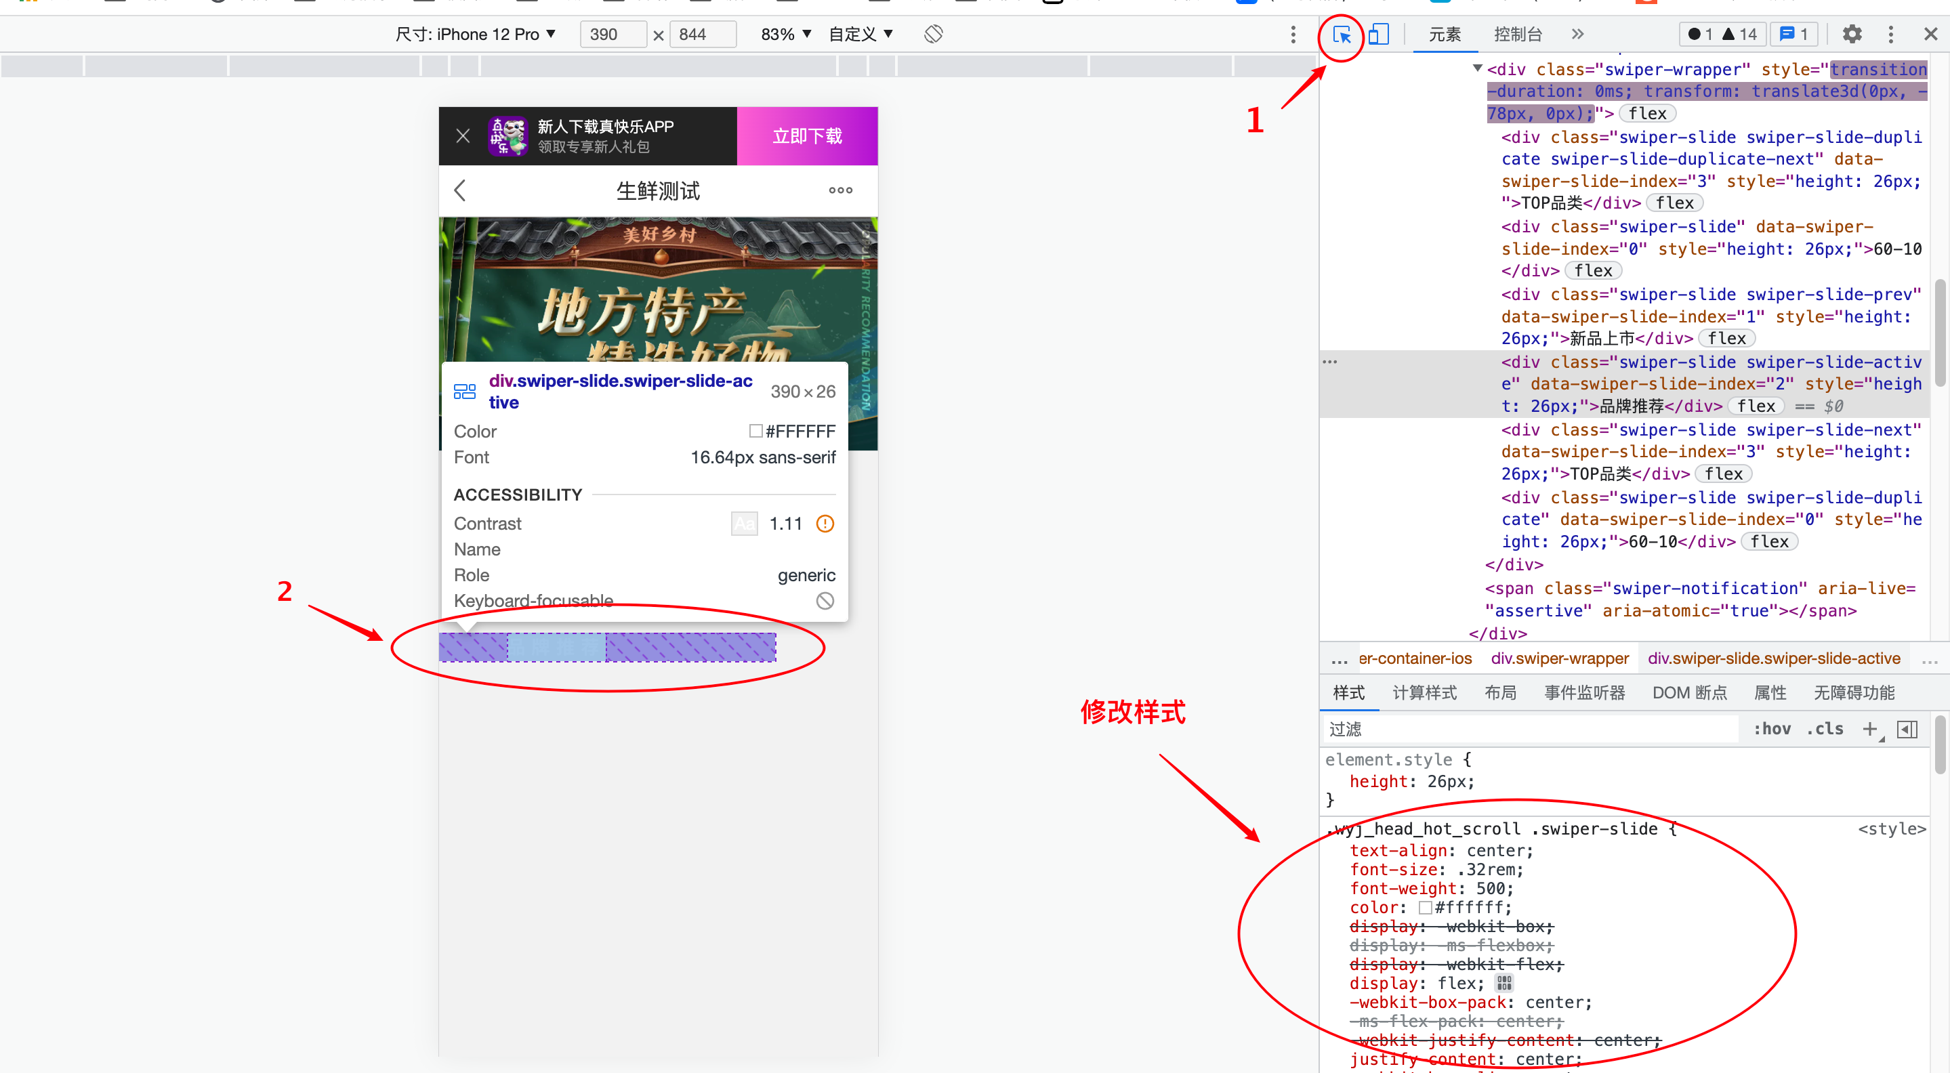Collapse the swiper-wrapper div node
The height and width of the screenshot is (1073, 1950).
click(x=1477, y=69)
